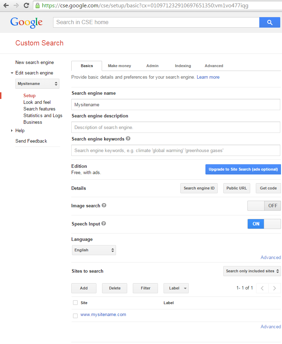Click the green padlock security icon
The width and height of the screenshot is (282, 344).
[37, 6]
